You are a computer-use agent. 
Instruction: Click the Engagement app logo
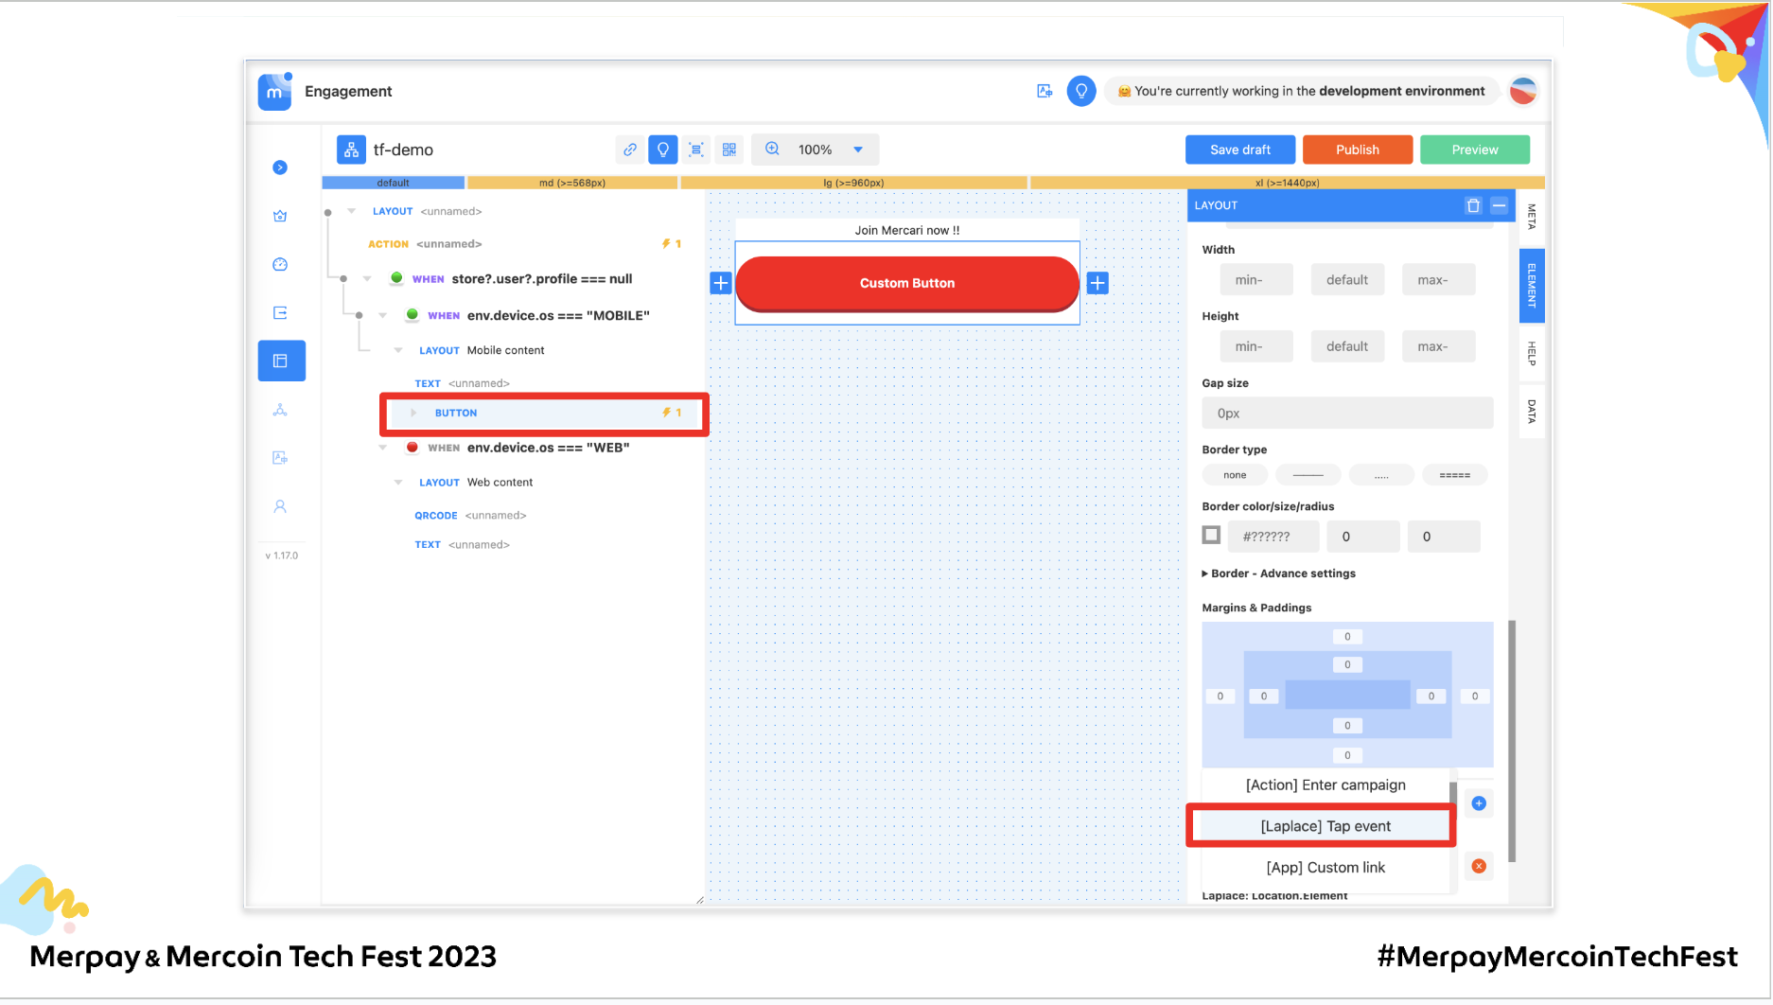tap(274, 92)
